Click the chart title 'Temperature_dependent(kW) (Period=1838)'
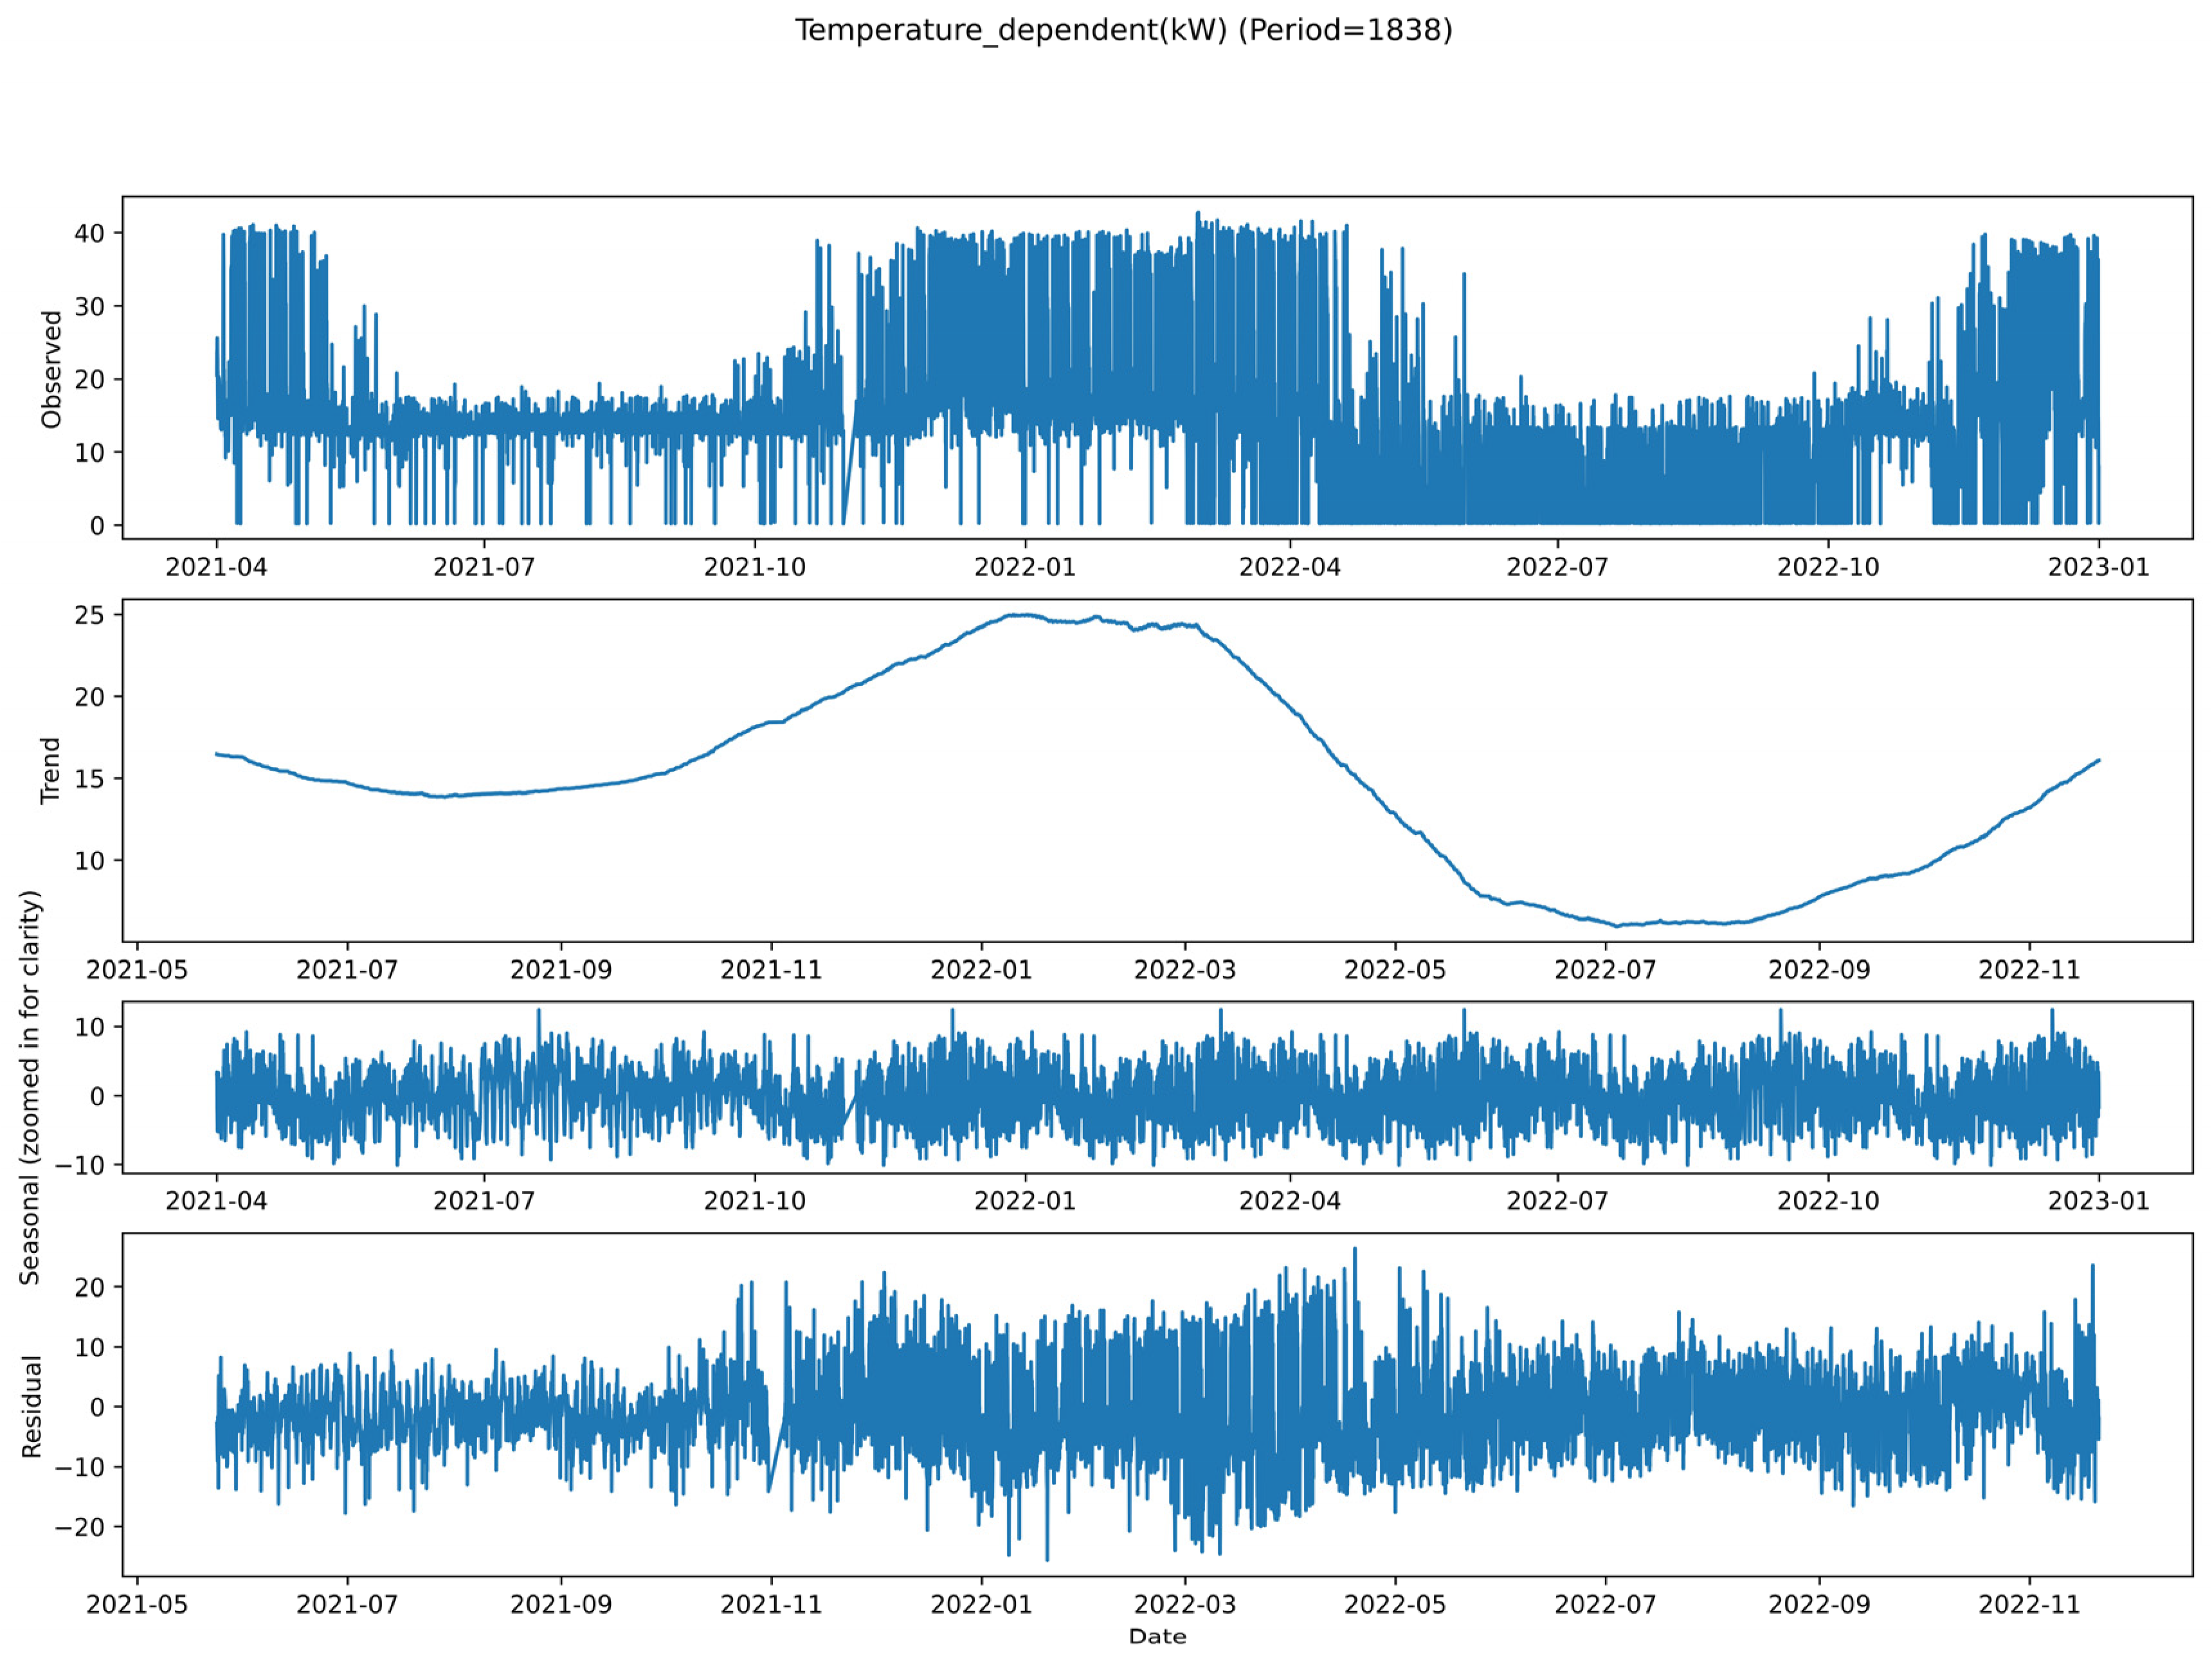This screenshot has height=1660, width=2212. tap(1123, 30)
